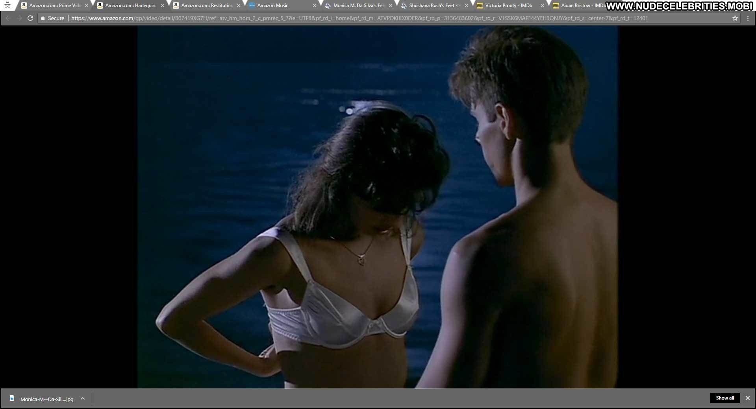This screenshot has width=756, height=409.
Task: Open the Victoria Prouty - IMDb tab
Action: point(508,6)
